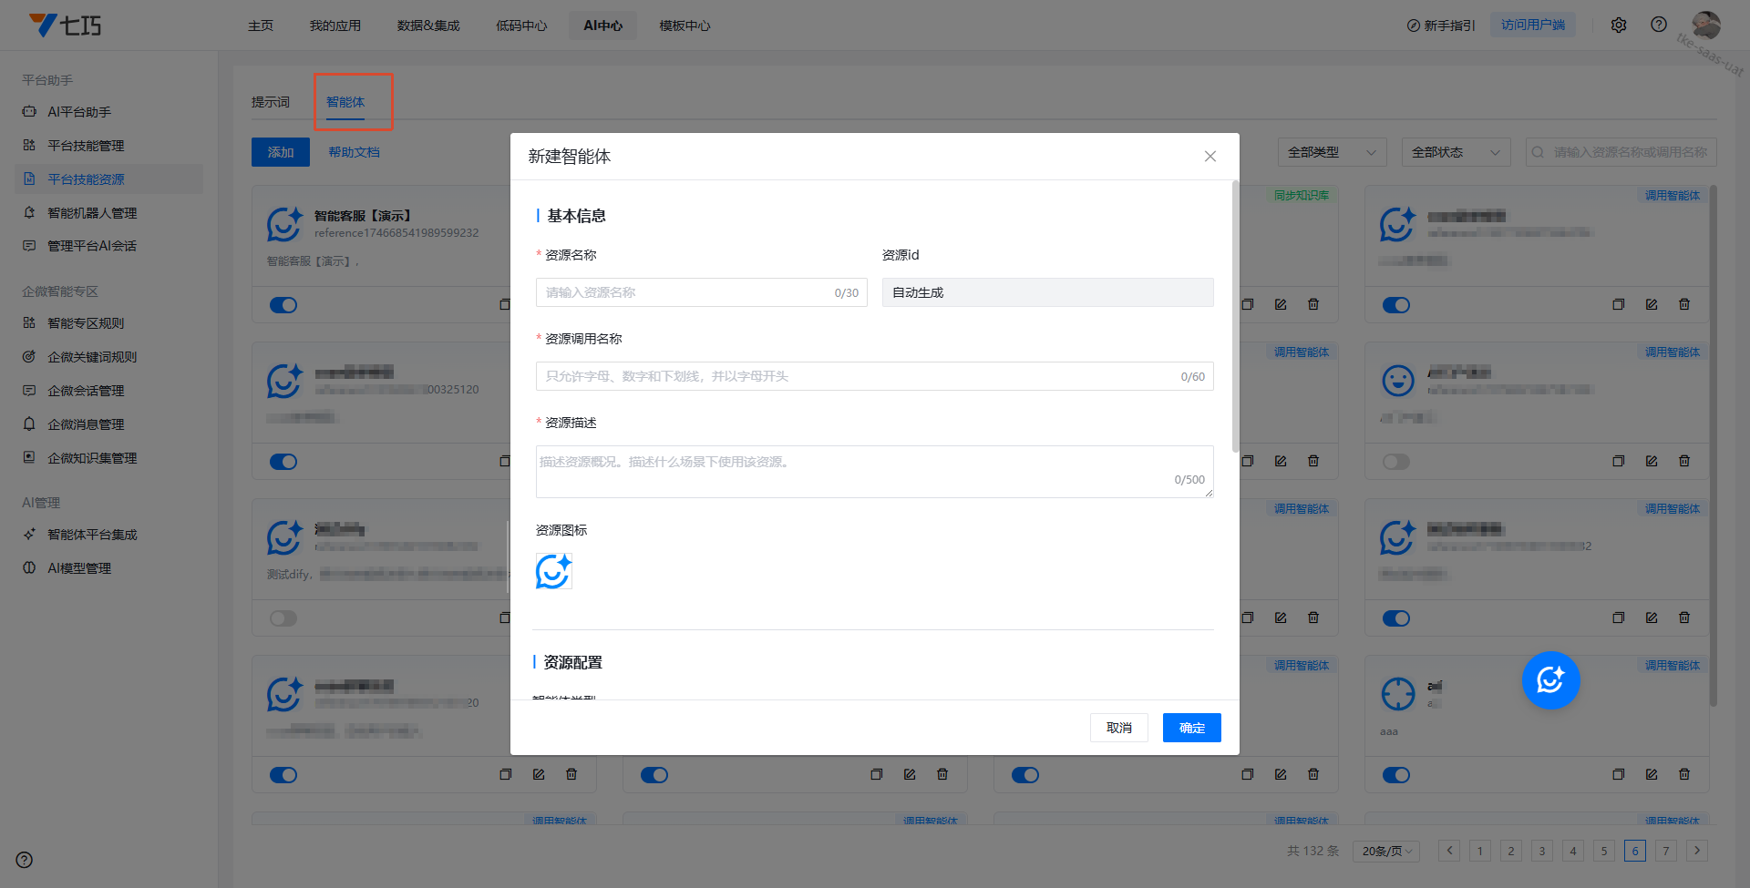This screenshot has width=1750, height=888.
Task: Open the help question-mark icon in top bar
Action: [1659, 25]
